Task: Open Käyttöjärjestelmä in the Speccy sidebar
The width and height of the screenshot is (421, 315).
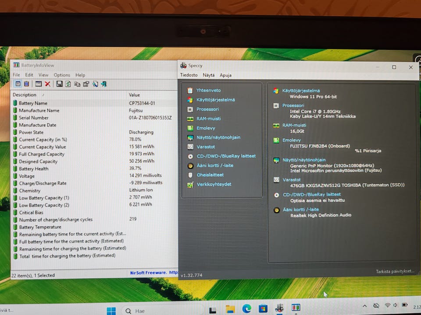Action: pyautogui.click(x=216, y=100)
